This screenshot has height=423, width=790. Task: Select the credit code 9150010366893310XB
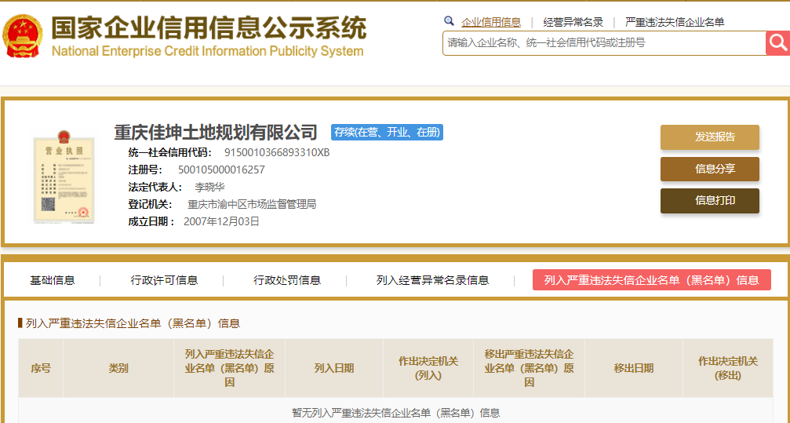277,153
